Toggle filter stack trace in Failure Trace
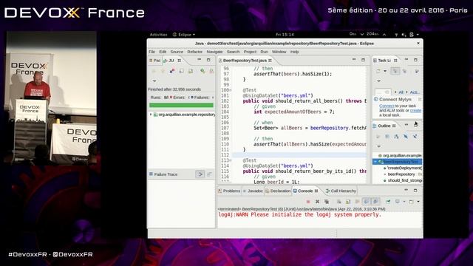Screen dimensions: 473x266 [x=200, y=174]
